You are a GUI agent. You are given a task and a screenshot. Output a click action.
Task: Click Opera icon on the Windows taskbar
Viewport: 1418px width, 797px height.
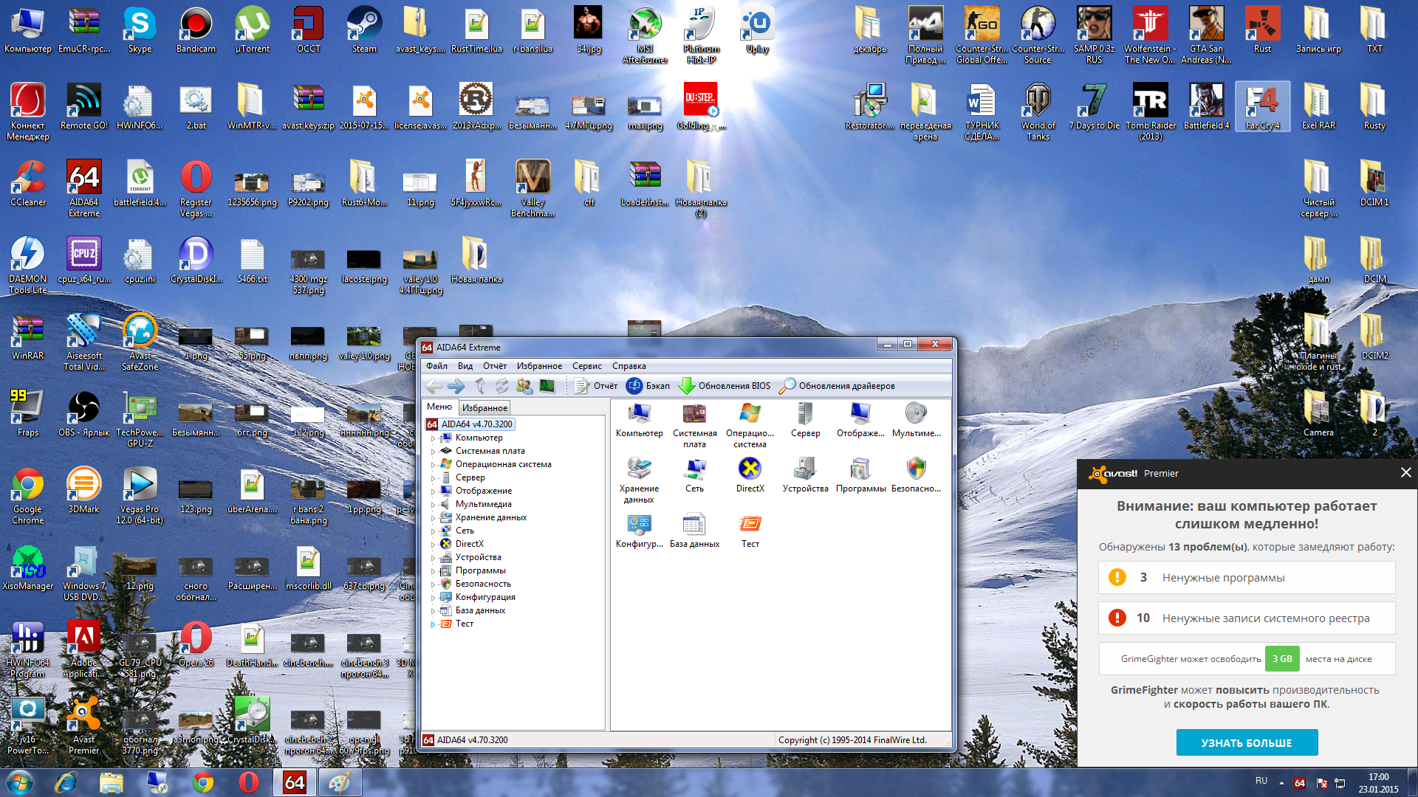pos(249,782)
